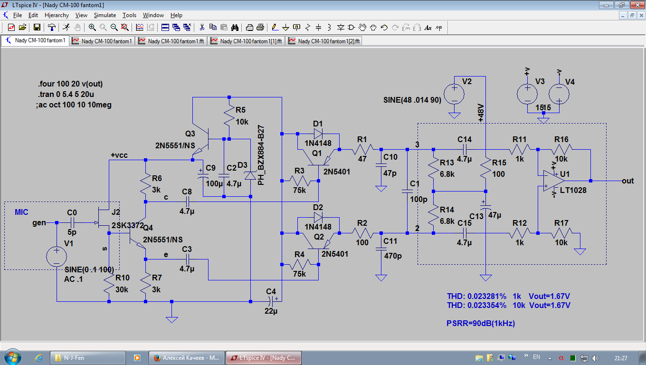The height and width of the screenshot is (365, 646).
Task: Select the Drag hand tool
Action: [x=373, y=27]
